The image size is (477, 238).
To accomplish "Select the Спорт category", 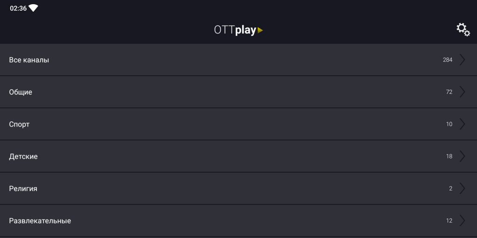I will coord(238,124).
